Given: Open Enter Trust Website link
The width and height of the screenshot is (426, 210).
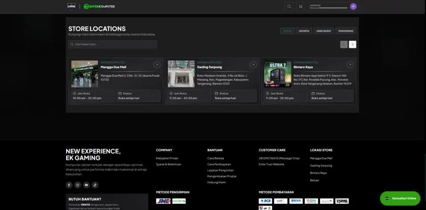Looking at the screenshot, I should 271,164.
